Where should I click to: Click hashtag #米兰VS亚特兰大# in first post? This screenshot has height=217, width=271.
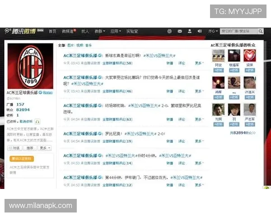pos(159,56)
